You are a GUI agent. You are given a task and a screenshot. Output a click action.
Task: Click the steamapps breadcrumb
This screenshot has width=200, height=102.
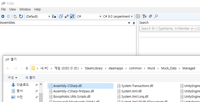pos(116,68)
